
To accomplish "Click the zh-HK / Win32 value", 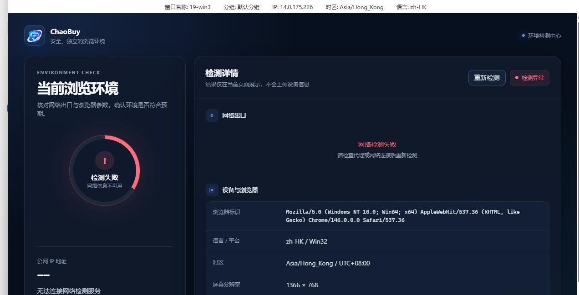I will pyautogui.click(x=306, y=241).
